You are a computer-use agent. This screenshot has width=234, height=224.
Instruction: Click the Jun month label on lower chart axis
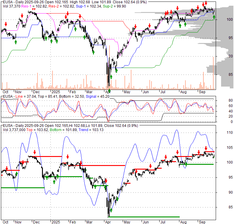point(146,222)
